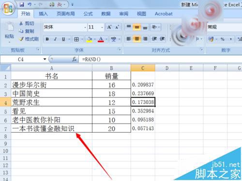
Task: Expand the borders dropdown arrow
Action: click(82, 39)
